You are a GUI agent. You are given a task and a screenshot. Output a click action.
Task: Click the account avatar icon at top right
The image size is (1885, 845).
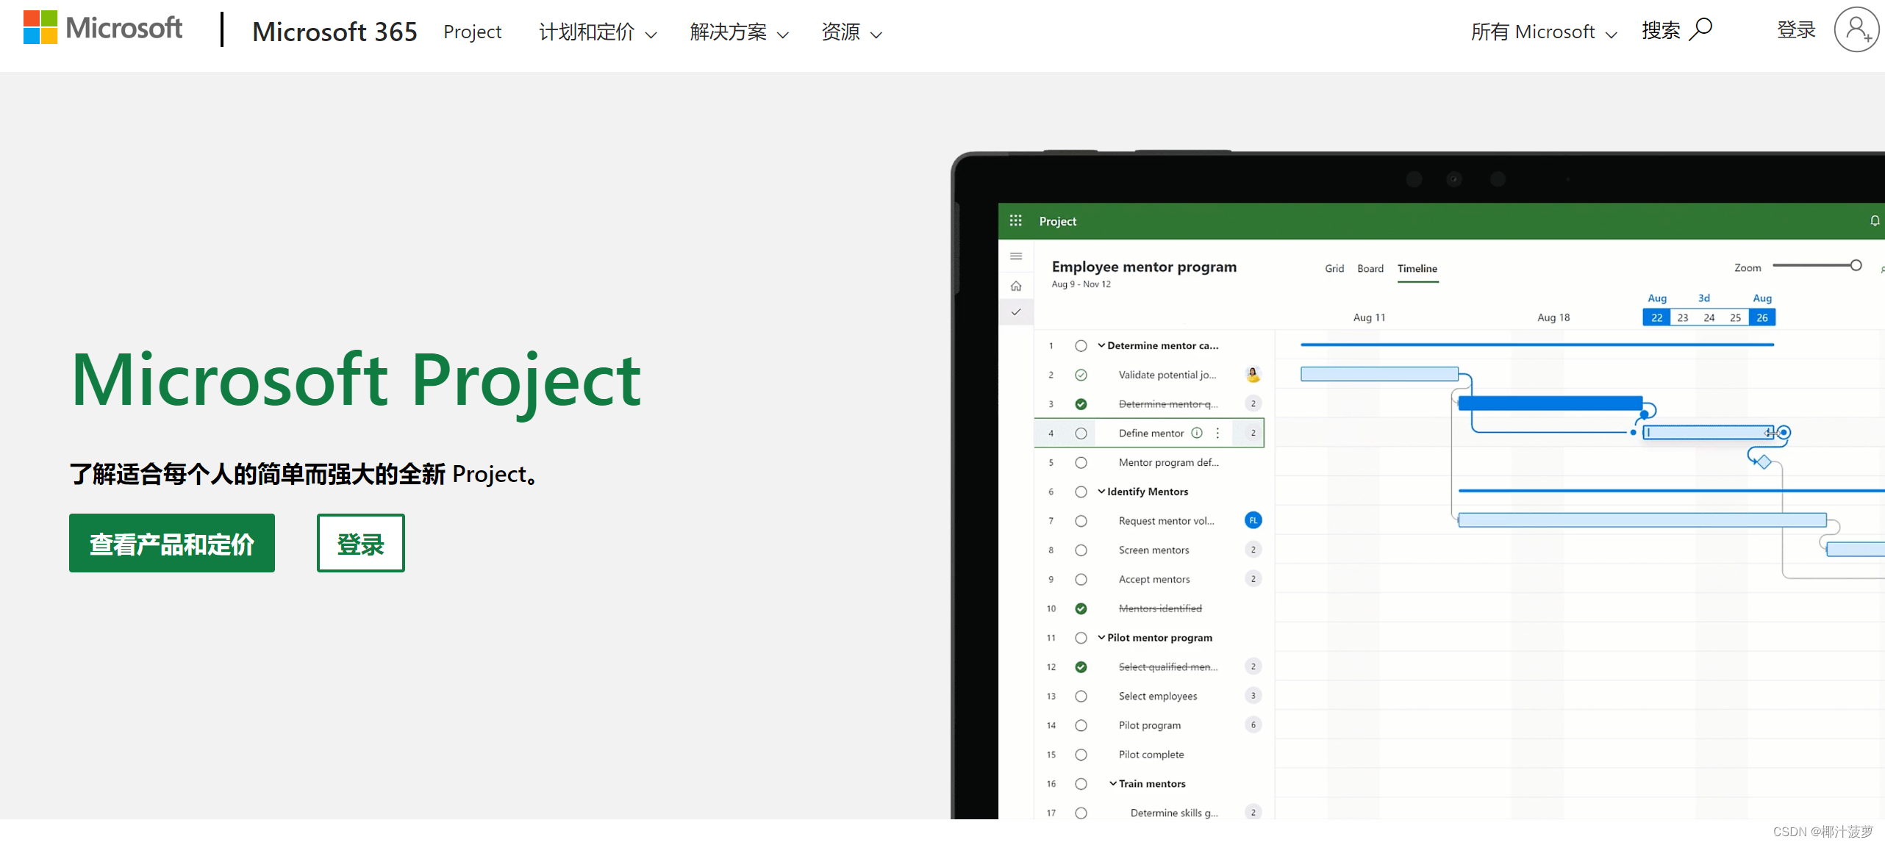click(1856, 29)
